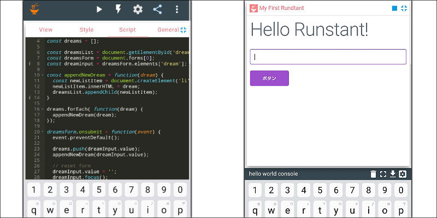The height and width of the screenshot is (218, 437).
Task: Tap key 1 on left keyboard
Action: 34,190
